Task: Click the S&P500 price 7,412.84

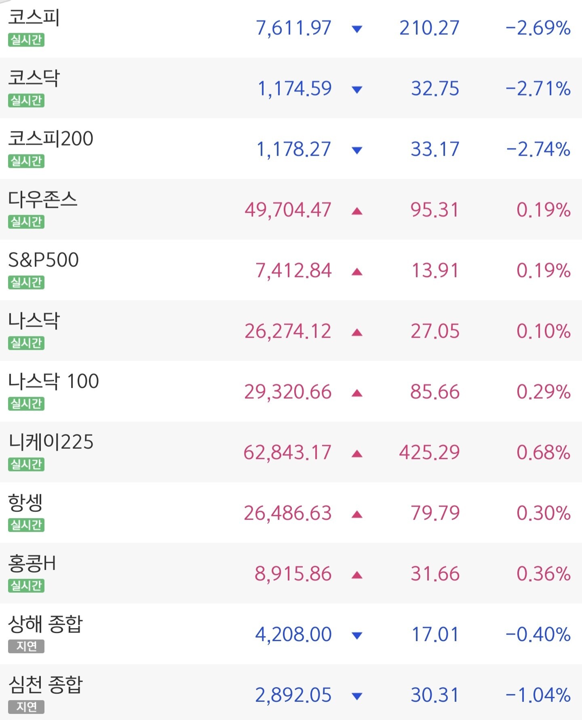Action: coord(293,270)
